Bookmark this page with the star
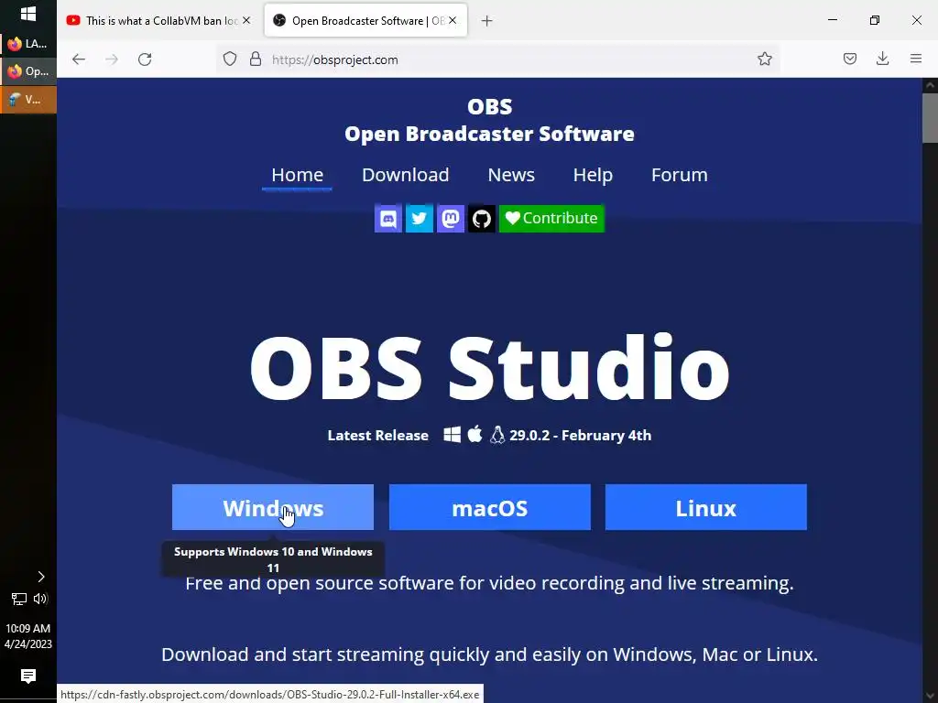 click(x=765, y=59)
